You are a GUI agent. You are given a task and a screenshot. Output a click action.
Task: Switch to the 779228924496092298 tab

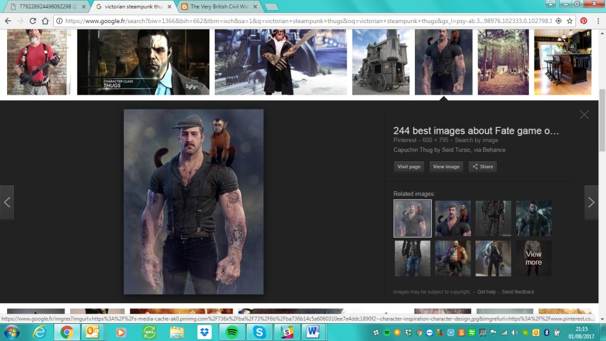pyautogui.click(x=47, y=7)
